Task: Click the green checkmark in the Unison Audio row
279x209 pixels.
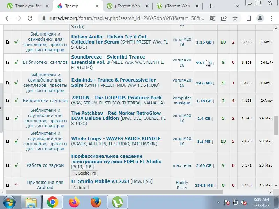Action: click(x=16, y=42)
